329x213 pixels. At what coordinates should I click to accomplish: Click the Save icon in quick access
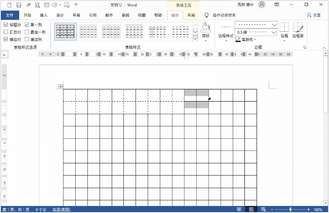(x=19, y=5)
